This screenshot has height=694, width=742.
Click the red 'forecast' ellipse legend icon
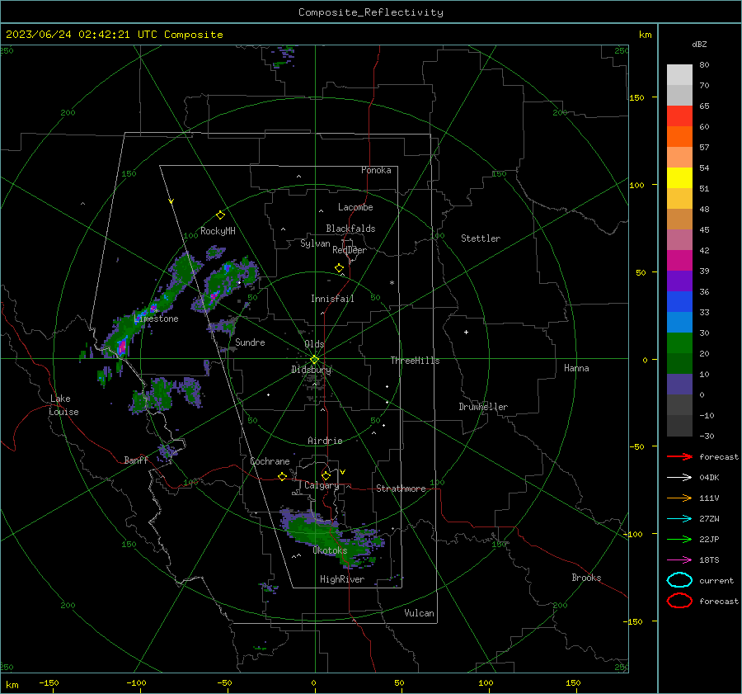pos(679,601)
